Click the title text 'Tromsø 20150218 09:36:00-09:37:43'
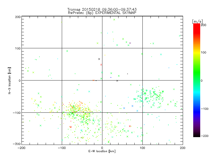The width and height of the screenshot is (215, 161). pos(102,9)
